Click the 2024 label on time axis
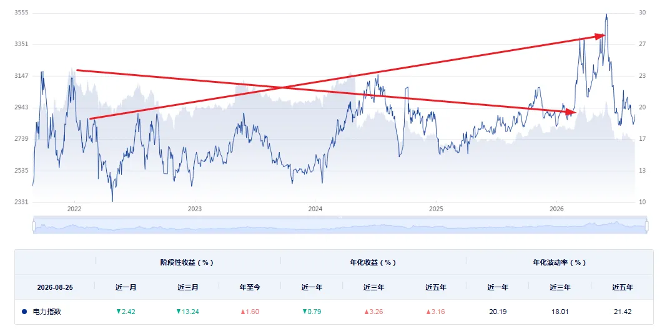The image size is (662, 329). click(x=315, y=209)
